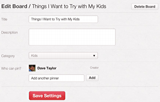
Task: Click the Dave Taylor name link
Action: point(47,68)
